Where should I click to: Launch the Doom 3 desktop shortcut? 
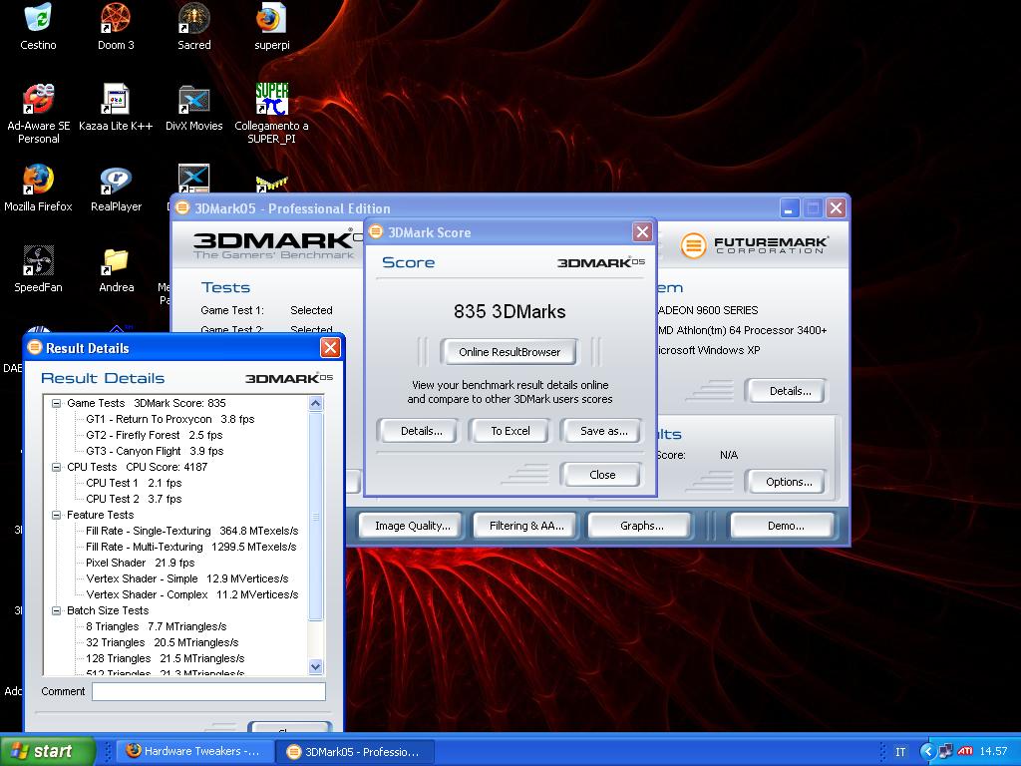pos(116,26)
